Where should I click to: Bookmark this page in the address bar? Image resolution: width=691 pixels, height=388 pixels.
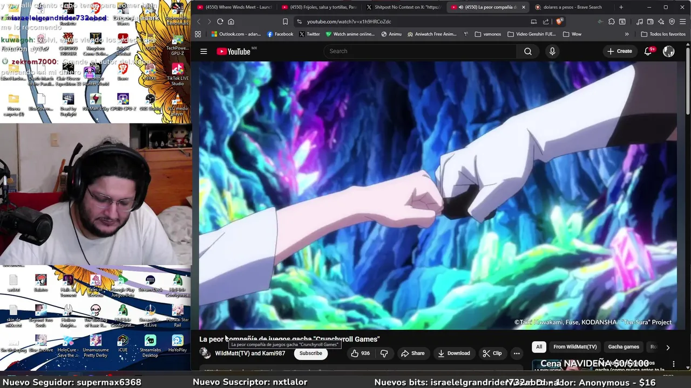pos(285,22)
